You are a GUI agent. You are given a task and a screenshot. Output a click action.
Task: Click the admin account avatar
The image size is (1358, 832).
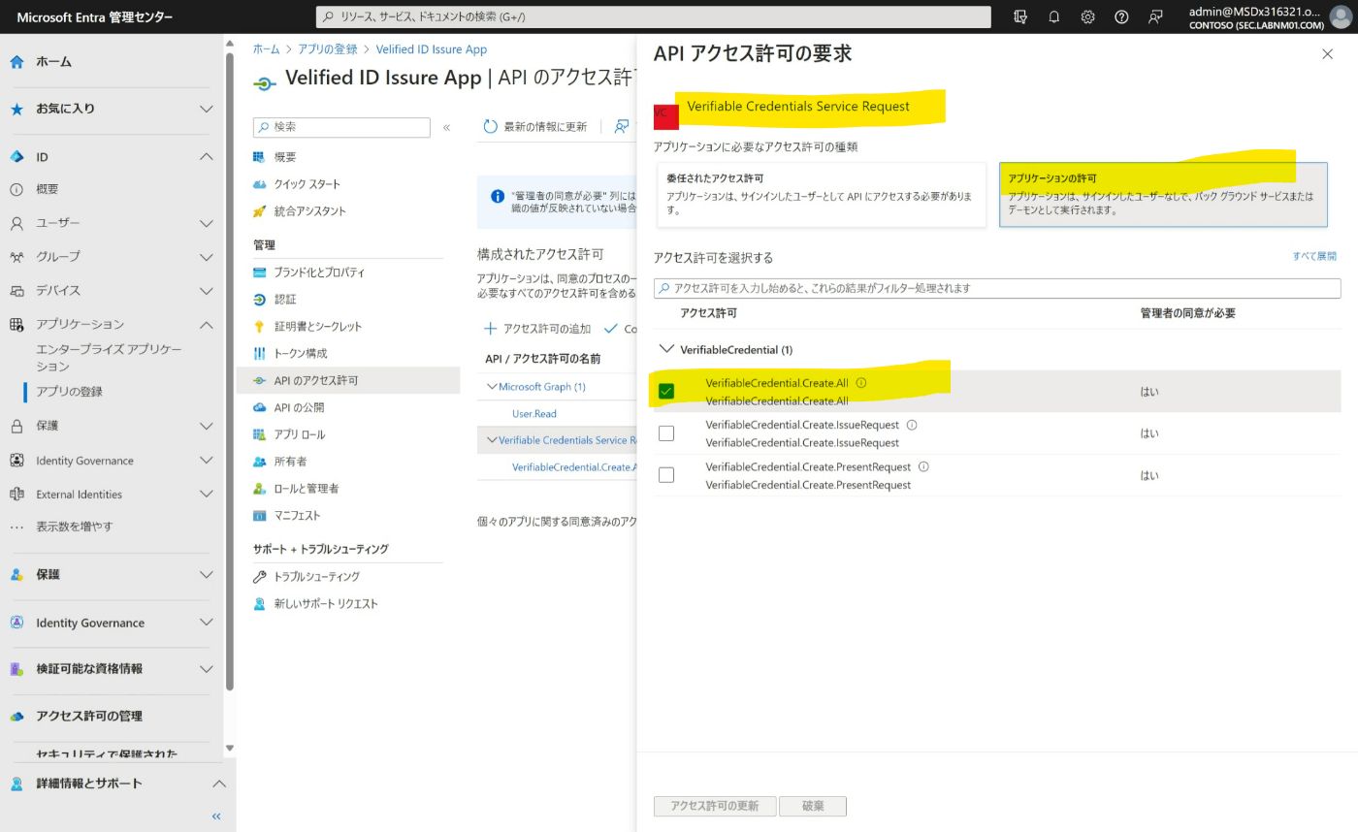coord(1340,16)
